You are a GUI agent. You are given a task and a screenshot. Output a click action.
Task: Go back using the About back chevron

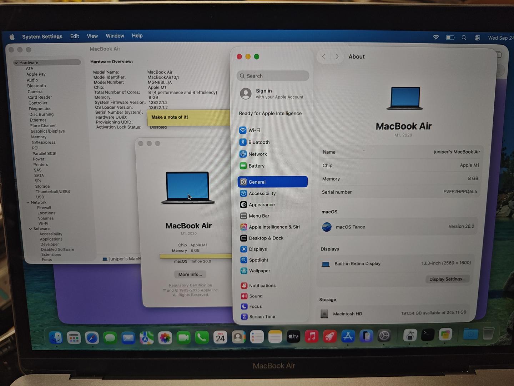pos(324,56)
